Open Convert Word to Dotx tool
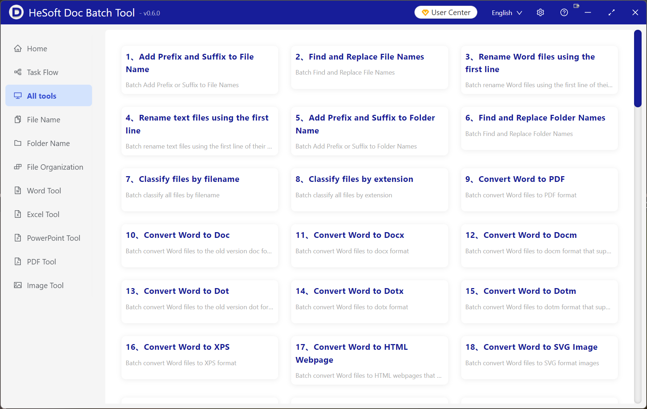This screenshot has width=647, height=409. (x=370, y=302)
